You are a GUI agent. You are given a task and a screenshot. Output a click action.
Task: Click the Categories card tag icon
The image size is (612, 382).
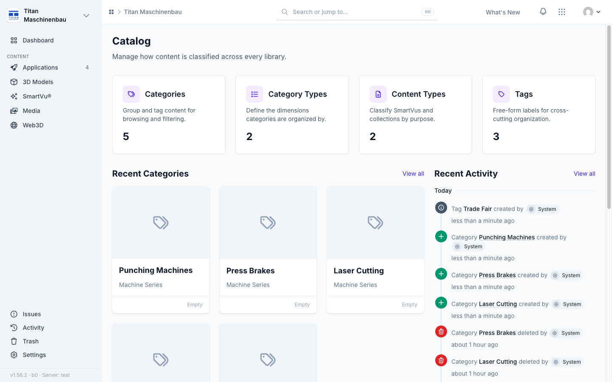point(131,94)
